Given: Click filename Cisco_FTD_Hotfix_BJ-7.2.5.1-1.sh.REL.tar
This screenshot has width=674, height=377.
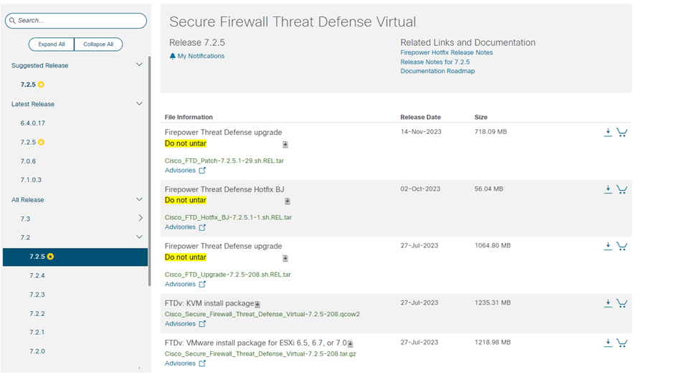Looking at the screenshot, I should pos(228,217).
